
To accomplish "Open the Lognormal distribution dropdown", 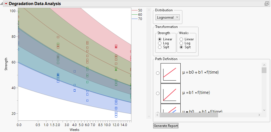I will (168, 17).
